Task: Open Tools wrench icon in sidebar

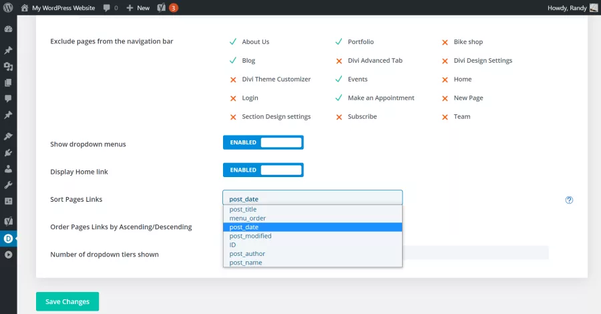Action: click(8, 185)
